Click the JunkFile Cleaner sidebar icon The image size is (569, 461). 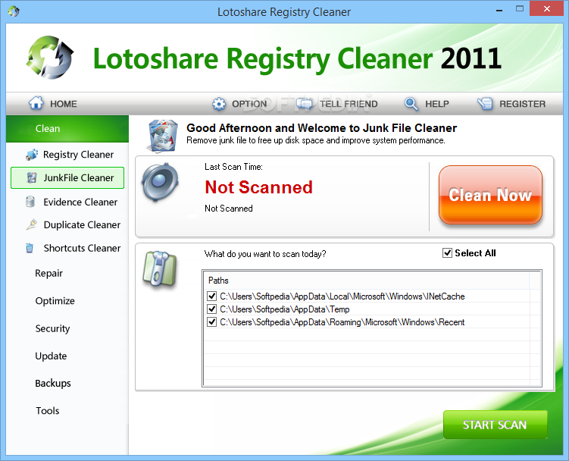[x=32, y=177]
